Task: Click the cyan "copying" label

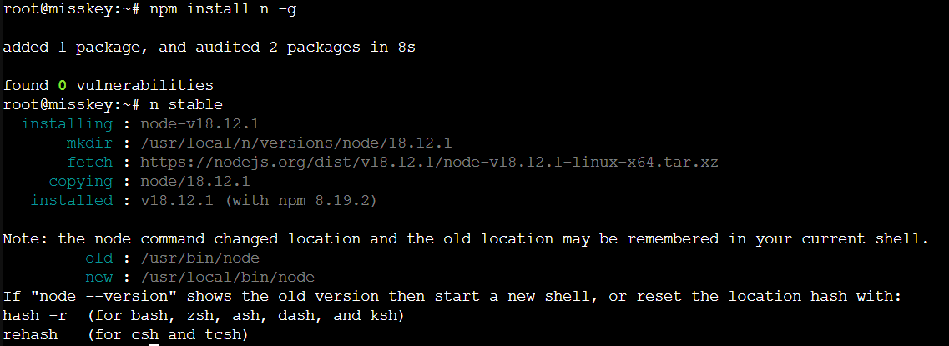Action: click(x=80, y=181)
